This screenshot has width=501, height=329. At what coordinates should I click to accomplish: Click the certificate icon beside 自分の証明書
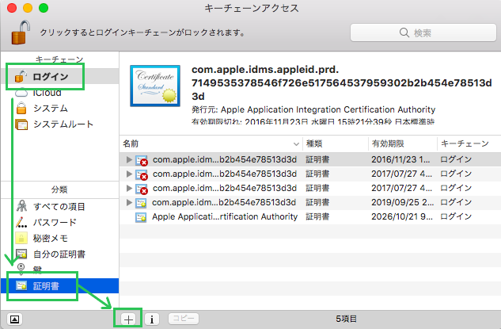pyautogui.click(x=21, y=254)
